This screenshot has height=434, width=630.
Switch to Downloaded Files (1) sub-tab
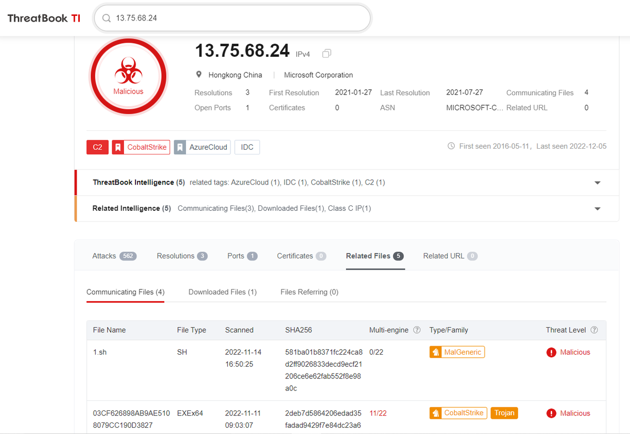tap(223, 292)
